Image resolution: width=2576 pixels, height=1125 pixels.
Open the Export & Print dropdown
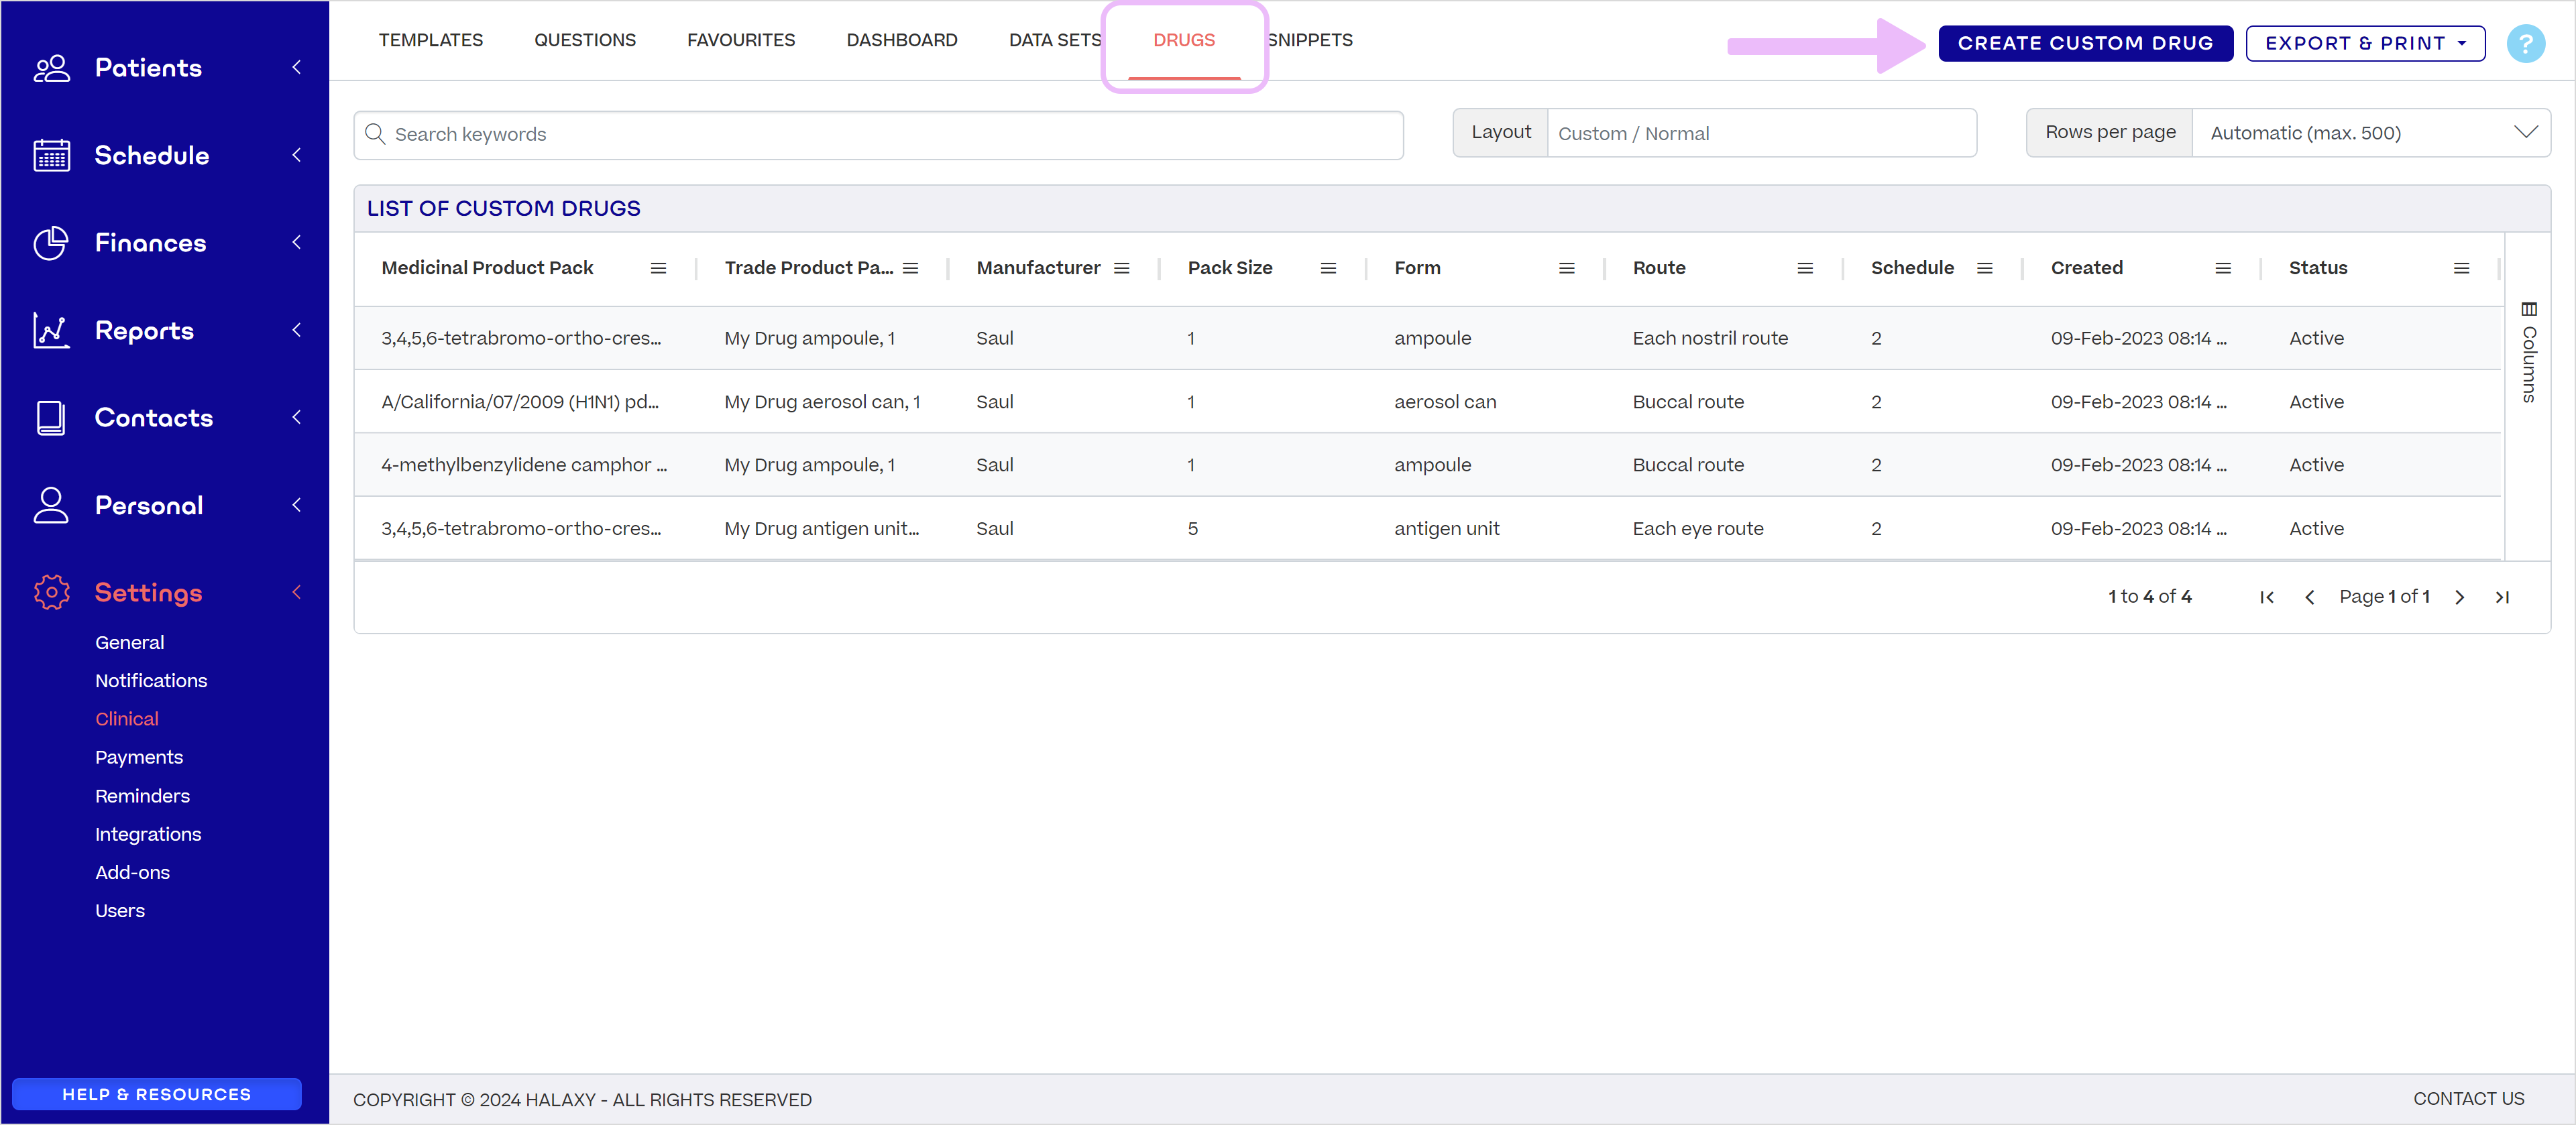[2365, 43]
